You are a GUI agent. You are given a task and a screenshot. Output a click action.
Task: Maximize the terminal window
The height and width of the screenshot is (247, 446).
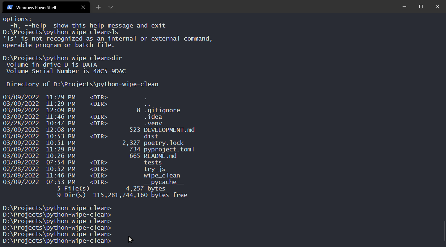pyautogui.click(x=421, y=7)
